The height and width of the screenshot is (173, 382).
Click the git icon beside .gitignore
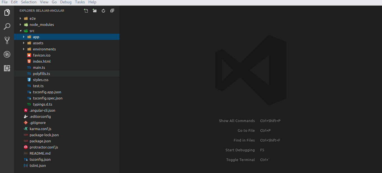(26, 123)
